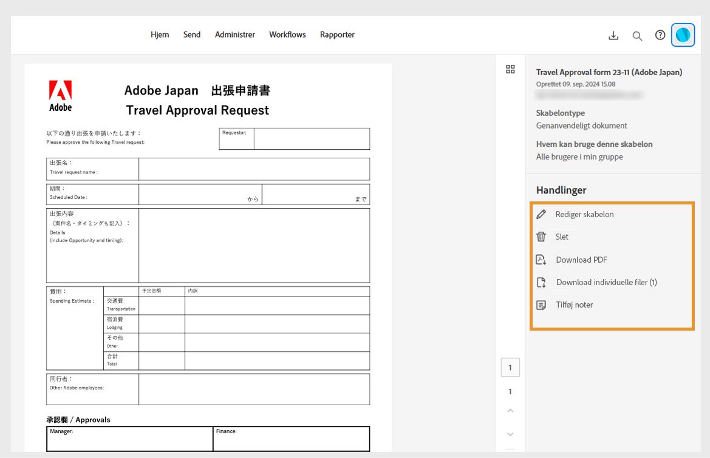Click the Adobe logo on the document

tap(60, 96)
